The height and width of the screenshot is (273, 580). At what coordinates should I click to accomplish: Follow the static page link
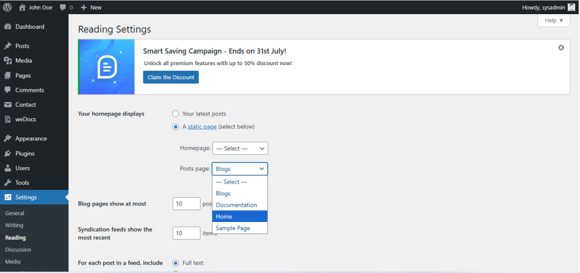pos(202,127)
